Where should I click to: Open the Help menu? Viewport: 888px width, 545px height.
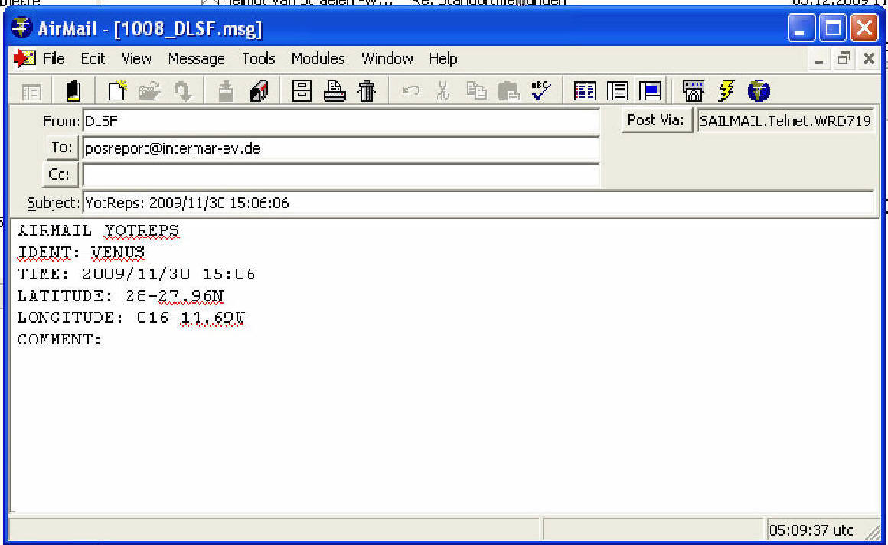(x=443, y=58)
